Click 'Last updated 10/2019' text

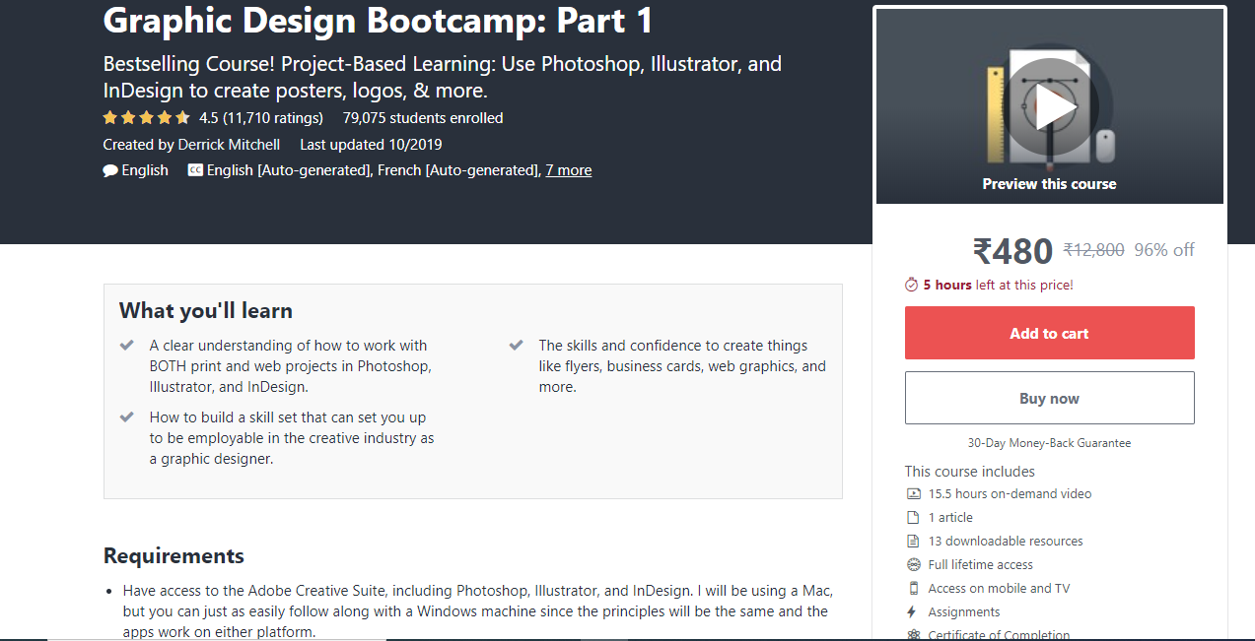[371, 144]
